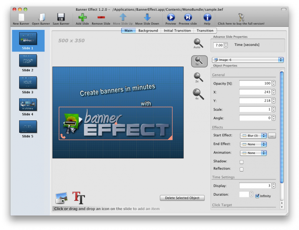Open the Initial Transition tab

[177, 31]
